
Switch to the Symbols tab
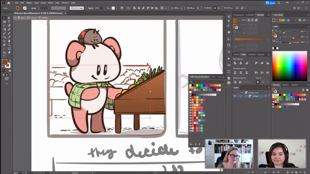coord(294,85)
